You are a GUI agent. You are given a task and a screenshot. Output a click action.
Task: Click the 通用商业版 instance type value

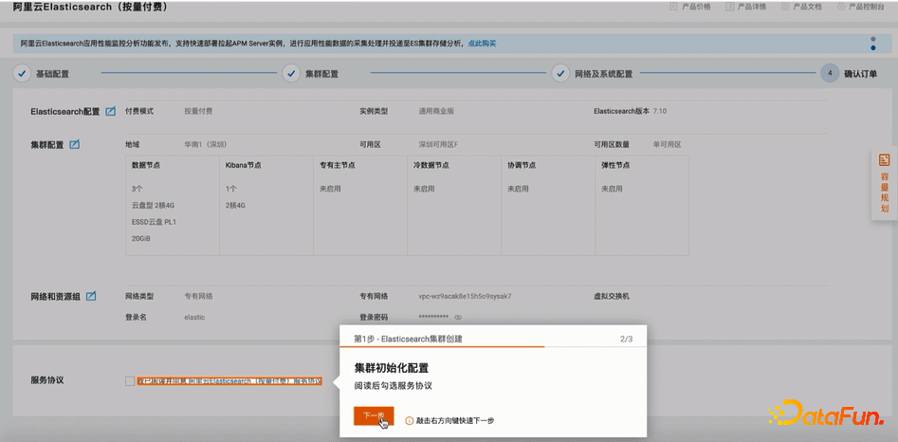point(436,111)
